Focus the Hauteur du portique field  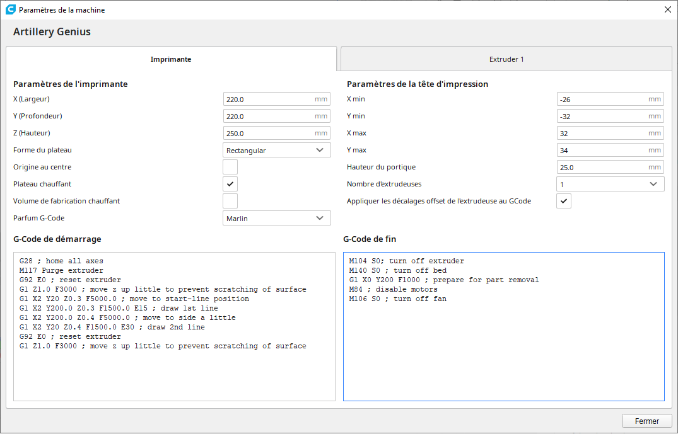[610, 167]
